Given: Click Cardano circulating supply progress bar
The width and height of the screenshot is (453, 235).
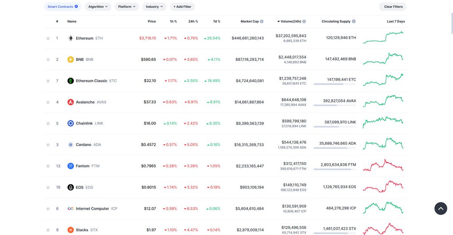Looking at the screenshot, I should [334, 148].
